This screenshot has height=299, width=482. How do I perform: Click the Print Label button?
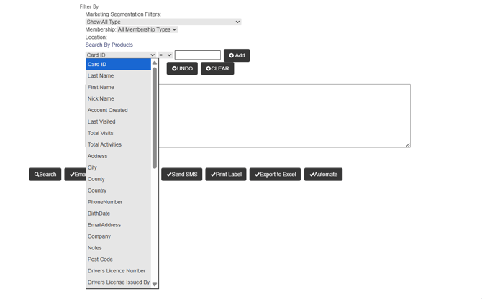point(226,175)
